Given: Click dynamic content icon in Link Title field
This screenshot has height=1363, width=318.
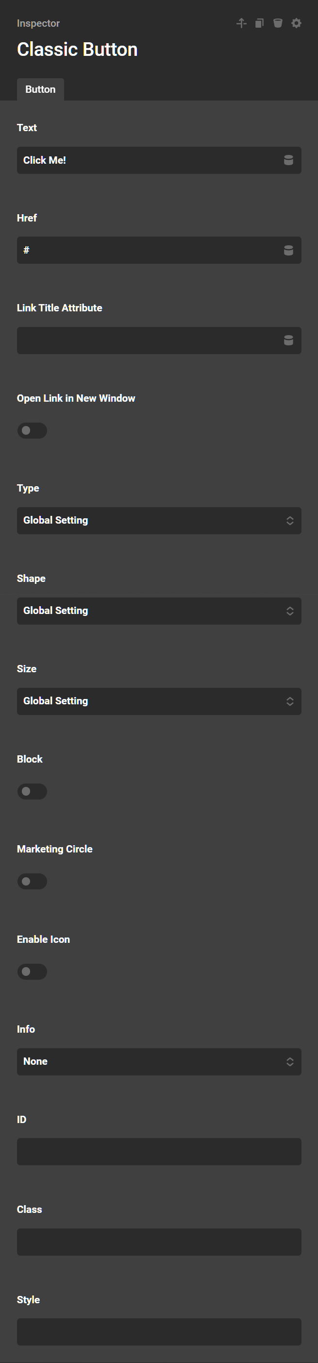Looking at the screenshot, I should (288, 340).
